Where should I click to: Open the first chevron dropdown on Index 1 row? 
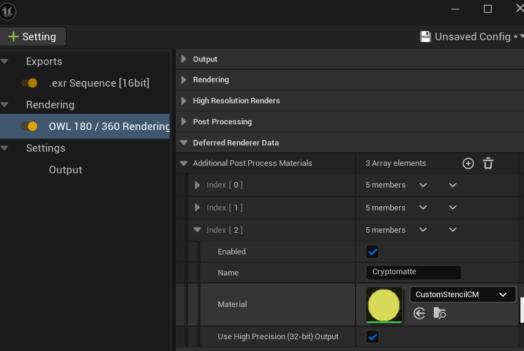(423, 207)
